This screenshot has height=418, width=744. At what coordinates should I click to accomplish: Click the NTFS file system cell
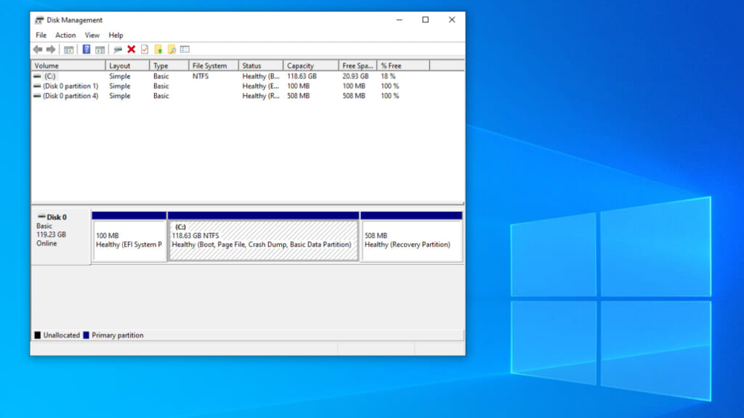(201, 76)
